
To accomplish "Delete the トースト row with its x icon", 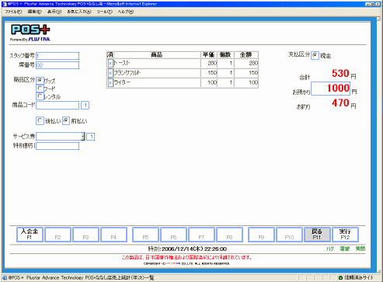I will click(110, 64).
